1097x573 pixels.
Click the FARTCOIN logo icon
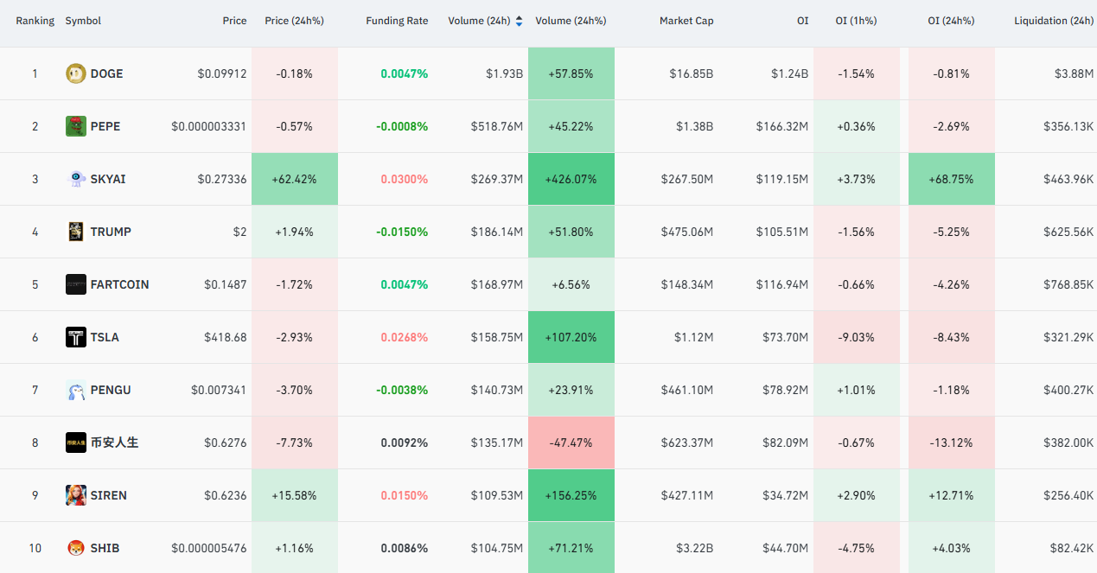click(x=76, y=284)
